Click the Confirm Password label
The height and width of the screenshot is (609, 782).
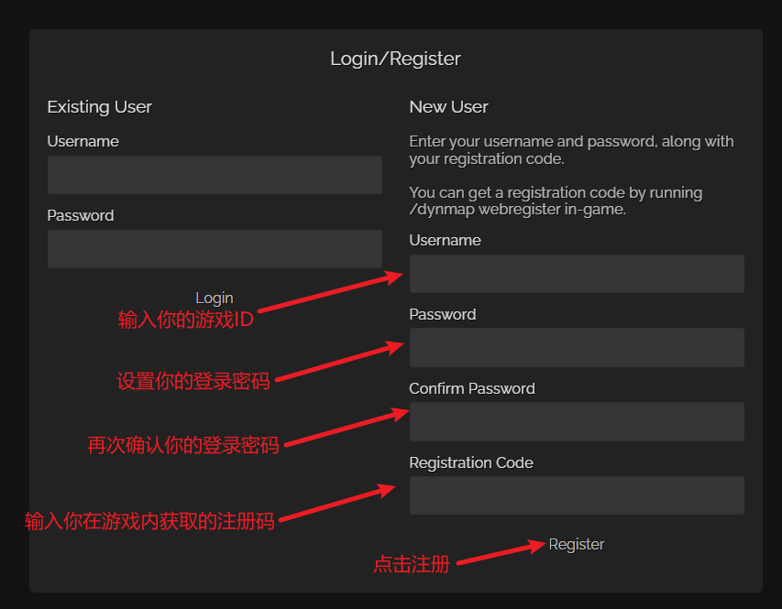(471, 389)
